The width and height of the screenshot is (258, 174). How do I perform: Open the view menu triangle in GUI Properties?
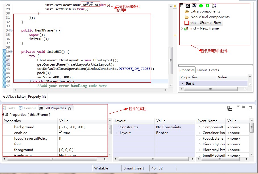(238, 107)
